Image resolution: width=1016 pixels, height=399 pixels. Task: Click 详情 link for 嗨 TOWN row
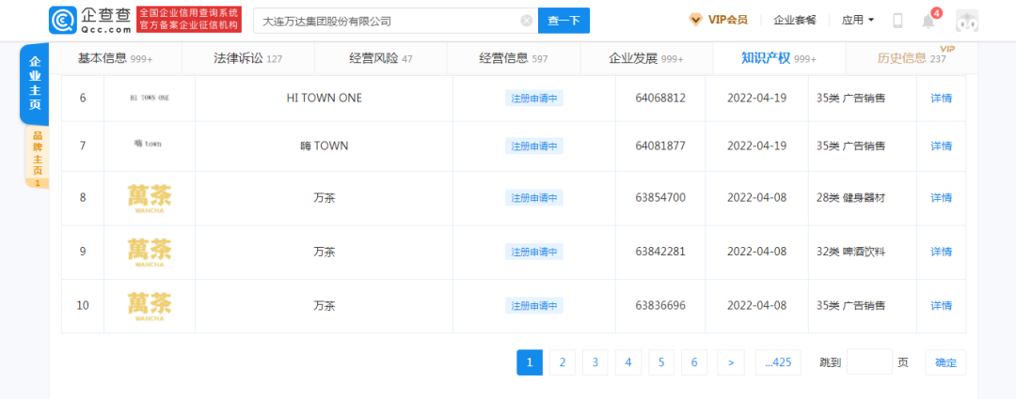click(x=941, y=146)
